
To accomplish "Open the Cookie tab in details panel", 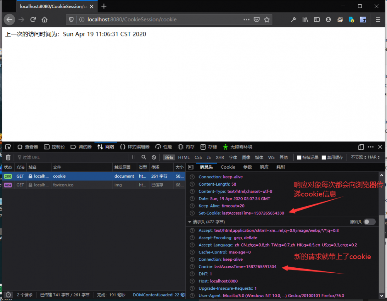I will [x=228, y=167].
